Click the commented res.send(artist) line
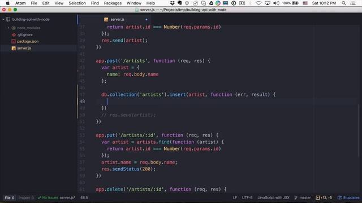The width and height of the screenshot is (362, 203). point(128,115)
